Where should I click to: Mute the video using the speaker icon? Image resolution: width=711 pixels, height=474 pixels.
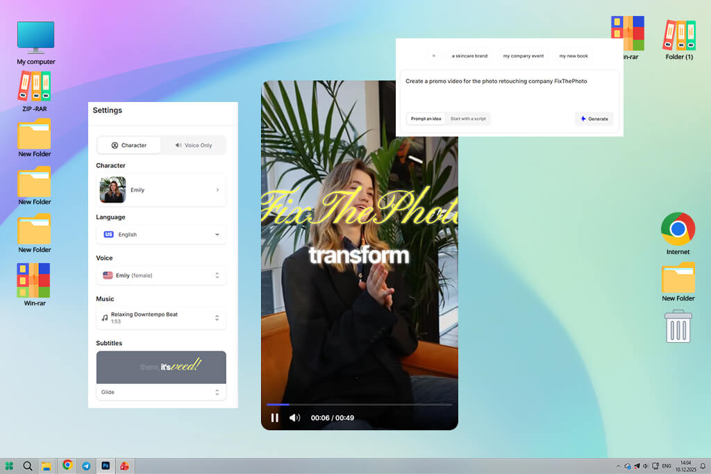click(294, 418)
